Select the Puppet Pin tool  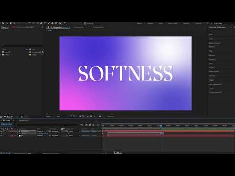[x=65, y=23]
